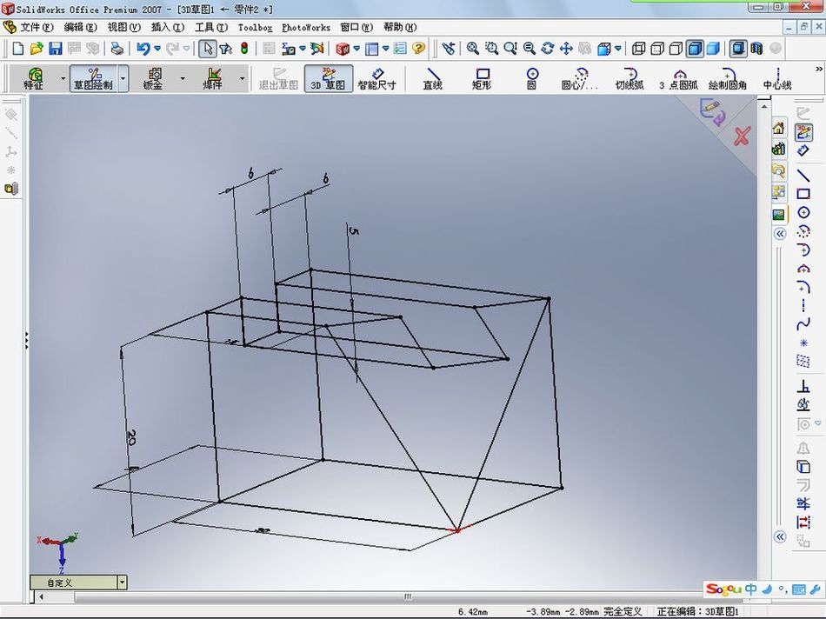Click the Sogou wrench settings icon
Viewport: 826px width, 619px height.
pyautogui.click(x=815, y=589)
